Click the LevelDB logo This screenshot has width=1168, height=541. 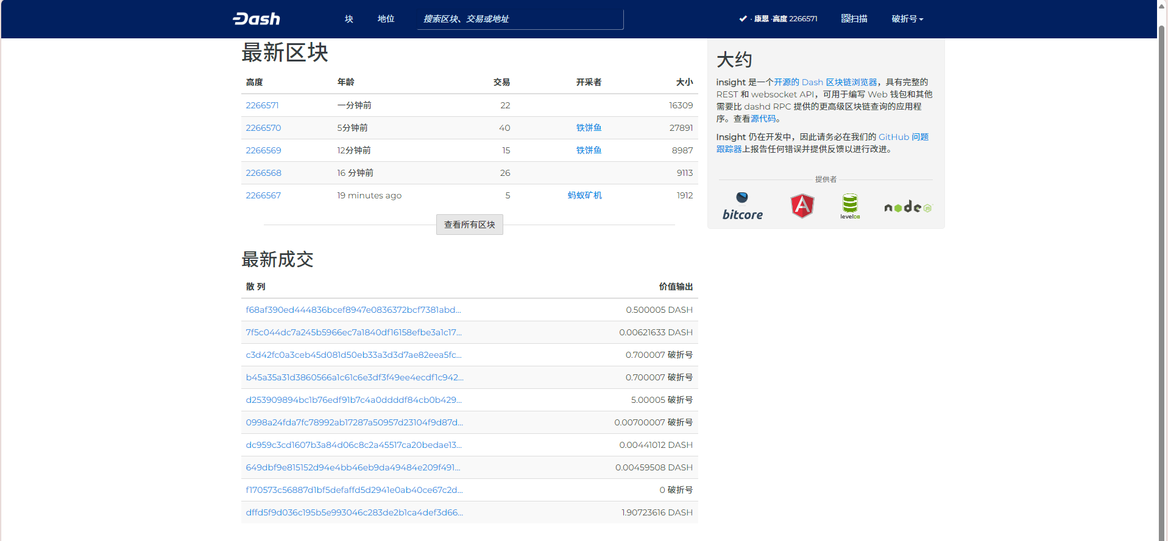[850, 206]
